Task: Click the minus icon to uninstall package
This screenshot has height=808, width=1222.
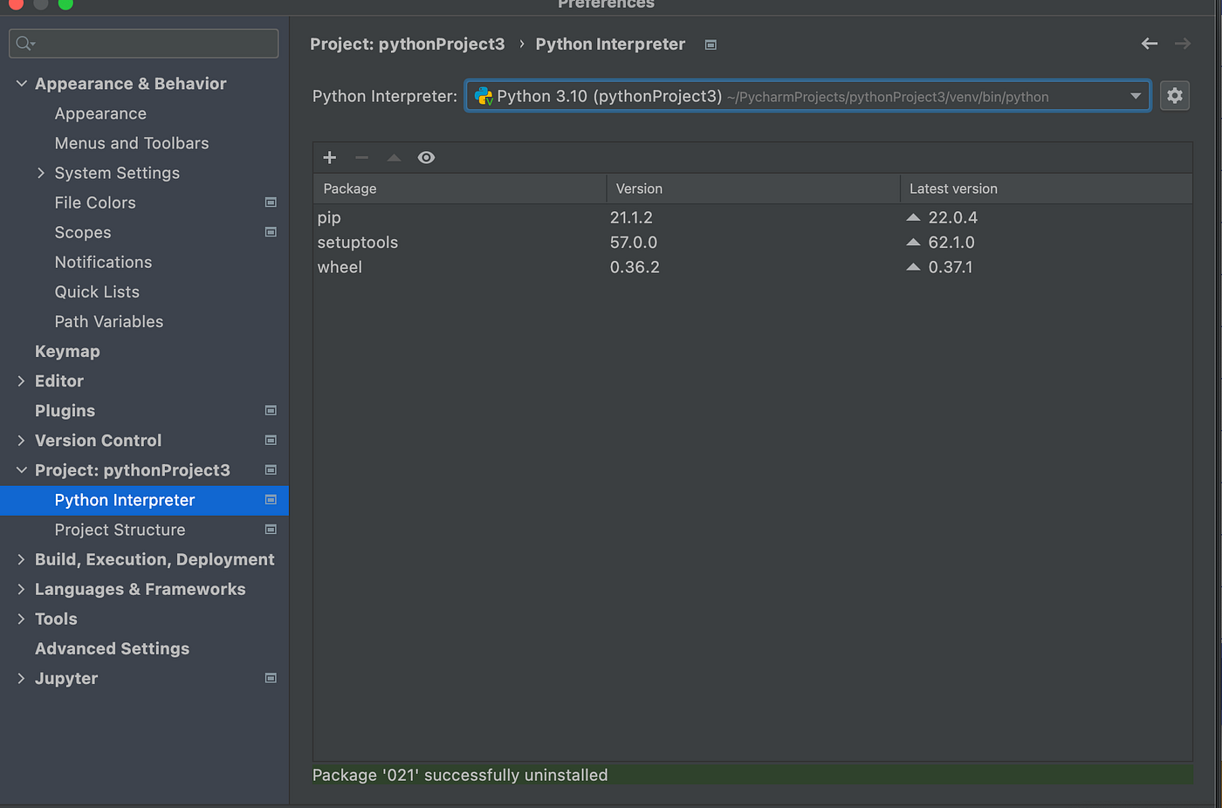Action: (361, 157)
